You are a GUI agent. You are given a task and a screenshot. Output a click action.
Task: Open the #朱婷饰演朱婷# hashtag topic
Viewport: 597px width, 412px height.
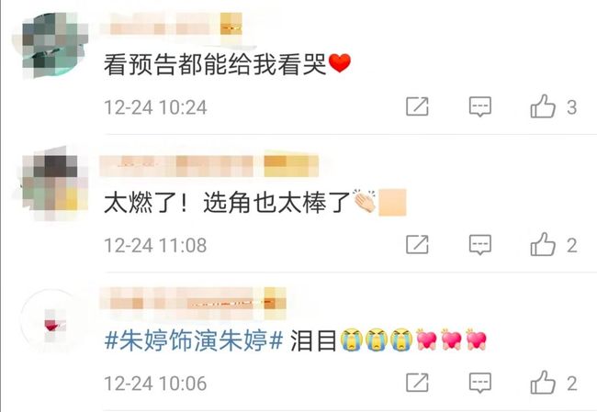coord(194,340)
